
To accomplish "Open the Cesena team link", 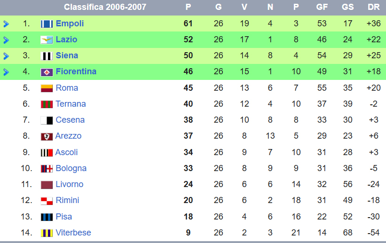I will tap(70, 120).
